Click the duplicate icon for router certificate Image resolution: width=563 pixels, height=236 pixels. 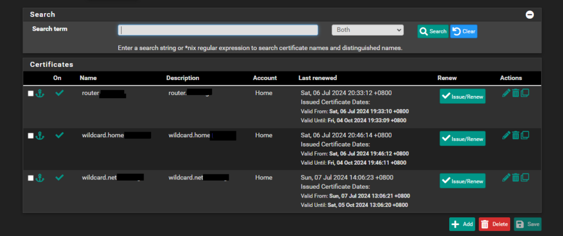coord(525,93)
